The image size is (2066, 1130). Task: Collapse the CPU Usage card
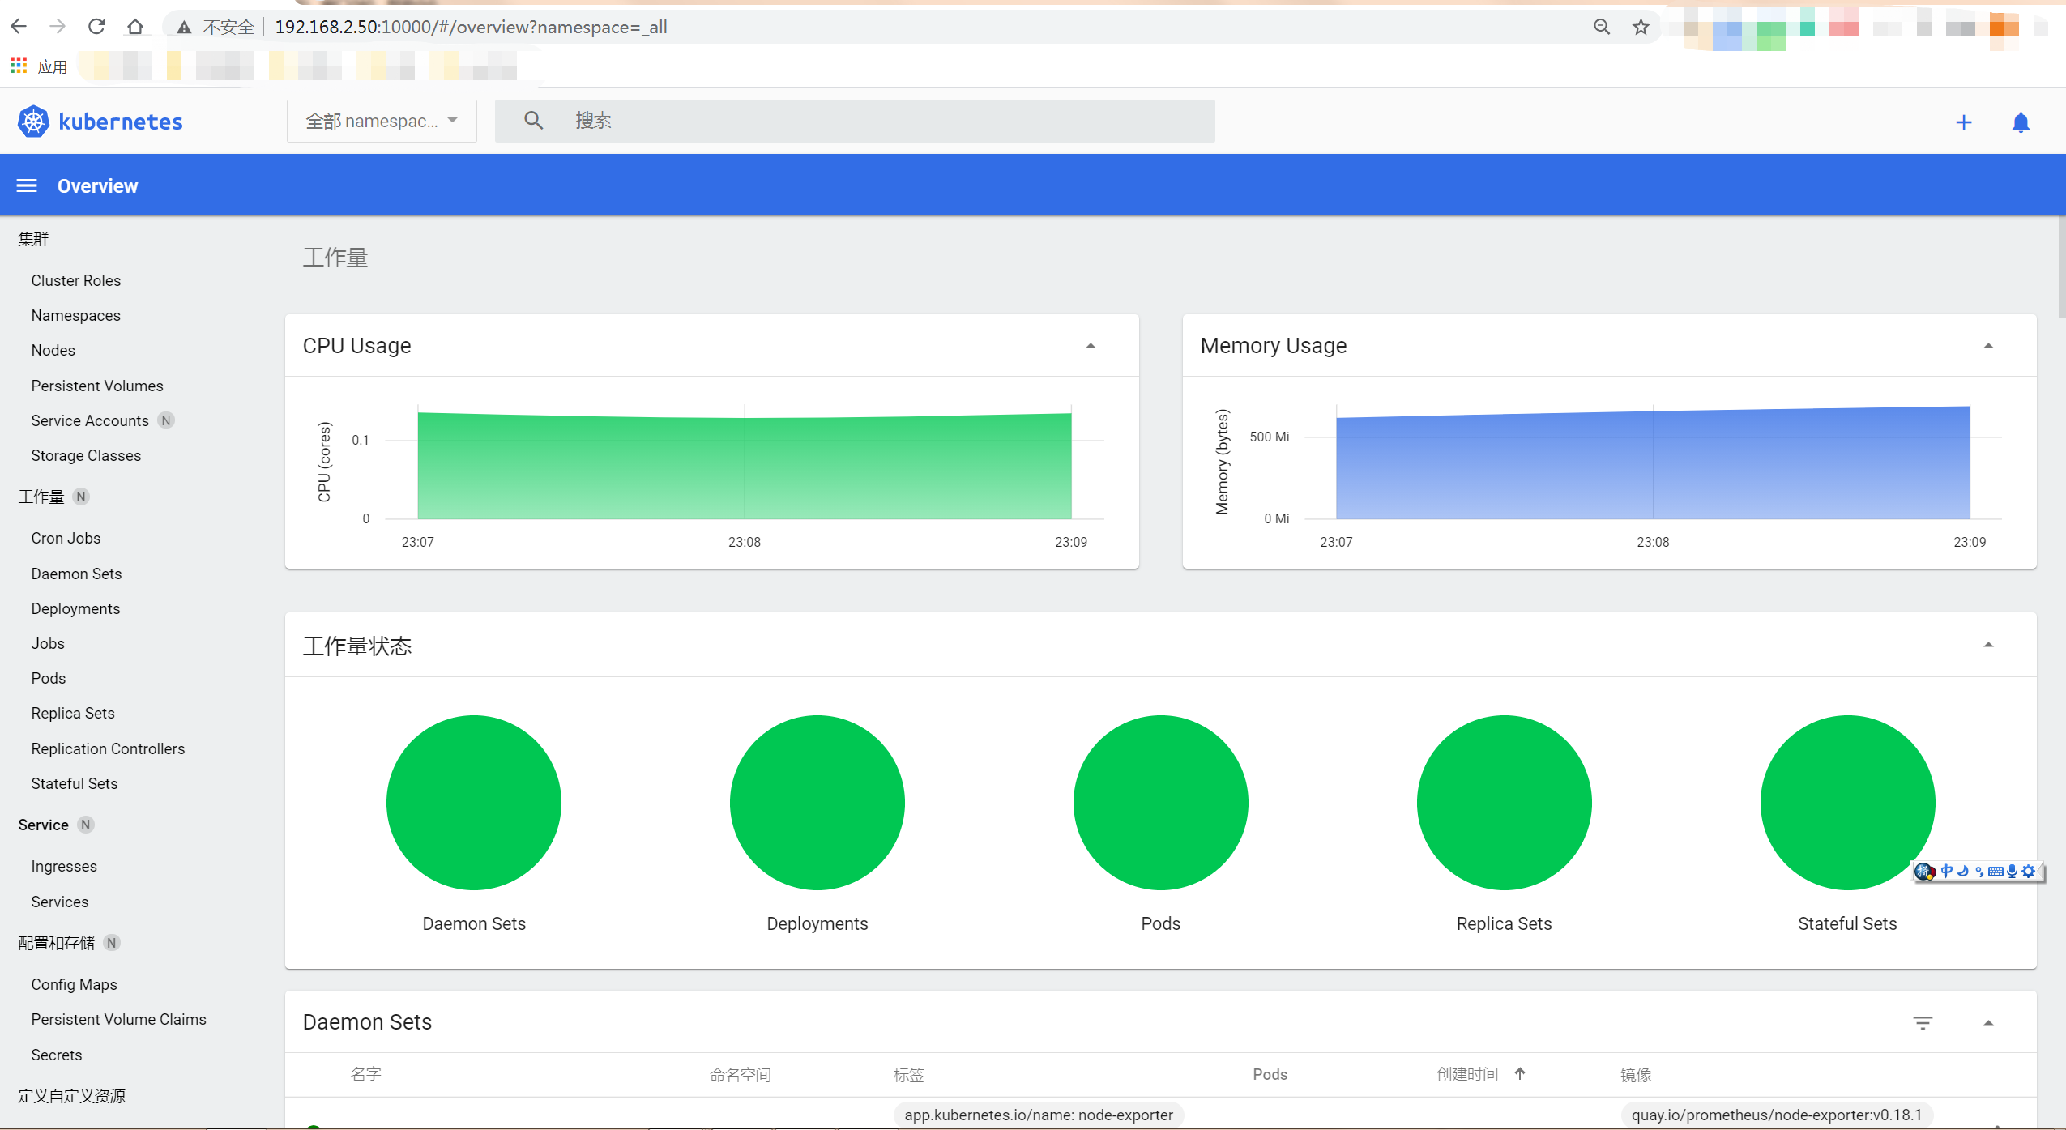point(1091,346)
